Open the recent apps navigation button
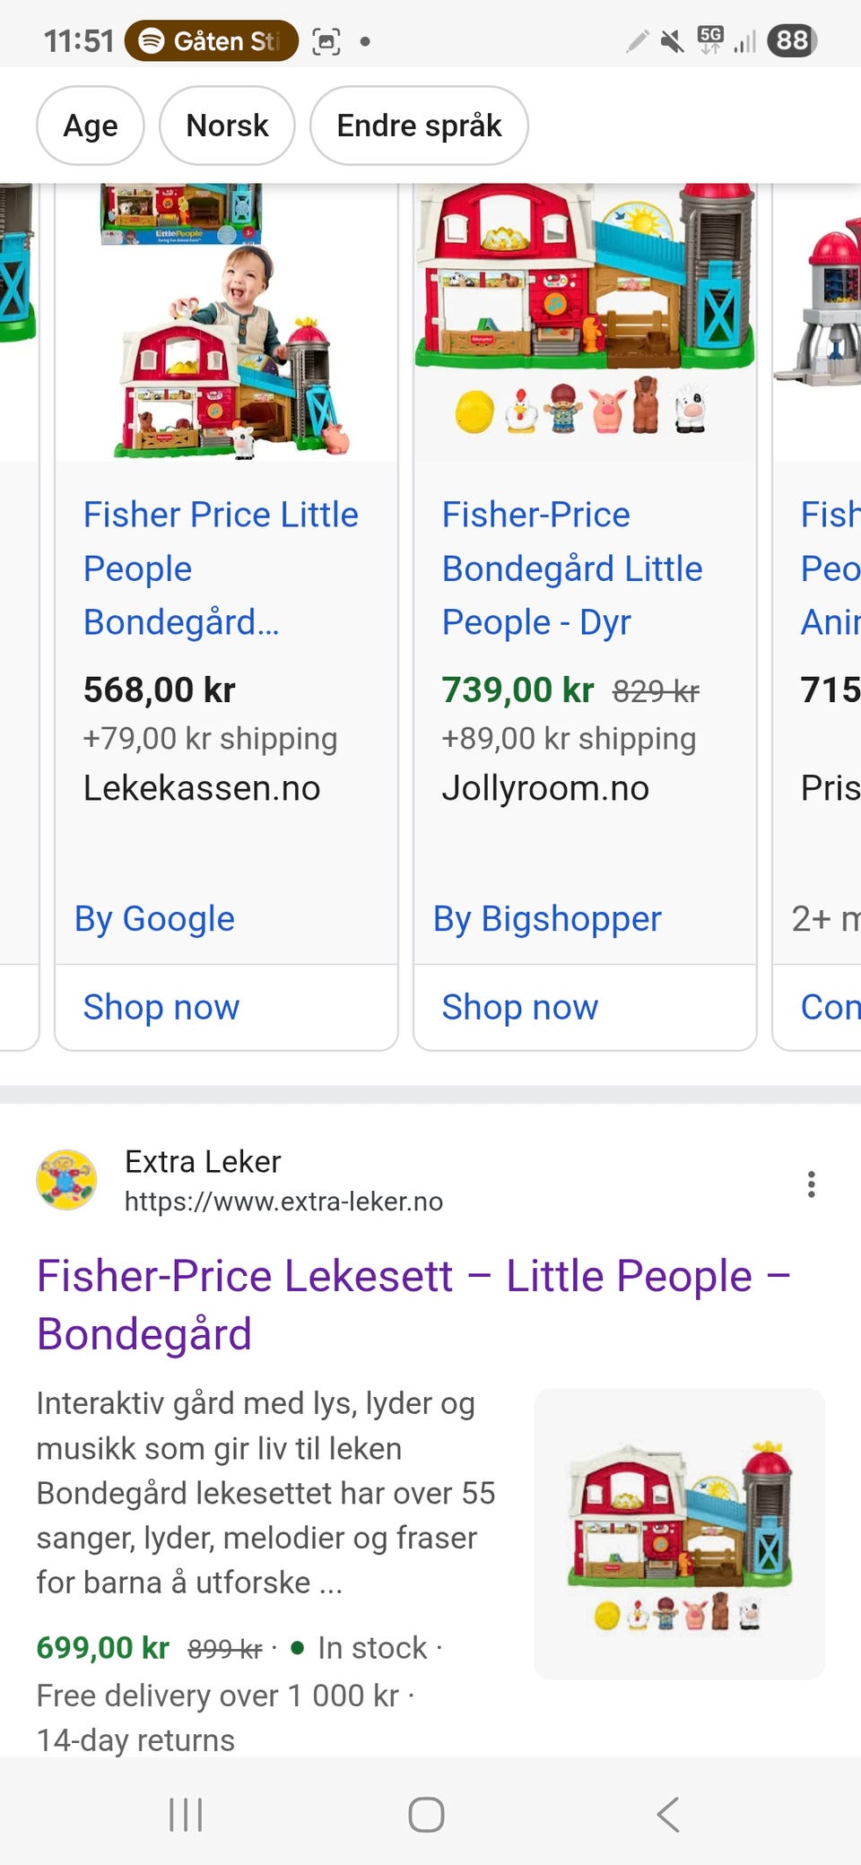861x1865 pixels. [x=186, y=1815]
